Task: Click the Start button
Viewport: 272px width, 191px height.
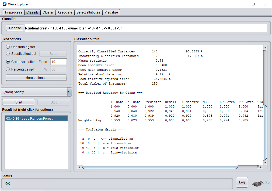Action: click(19, 102)
